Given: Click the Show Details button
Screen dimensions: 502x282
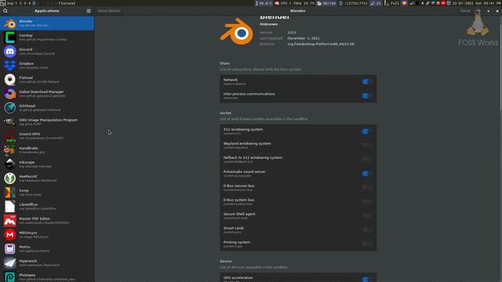Looking at the screenshot, I should tap(109, 11).
